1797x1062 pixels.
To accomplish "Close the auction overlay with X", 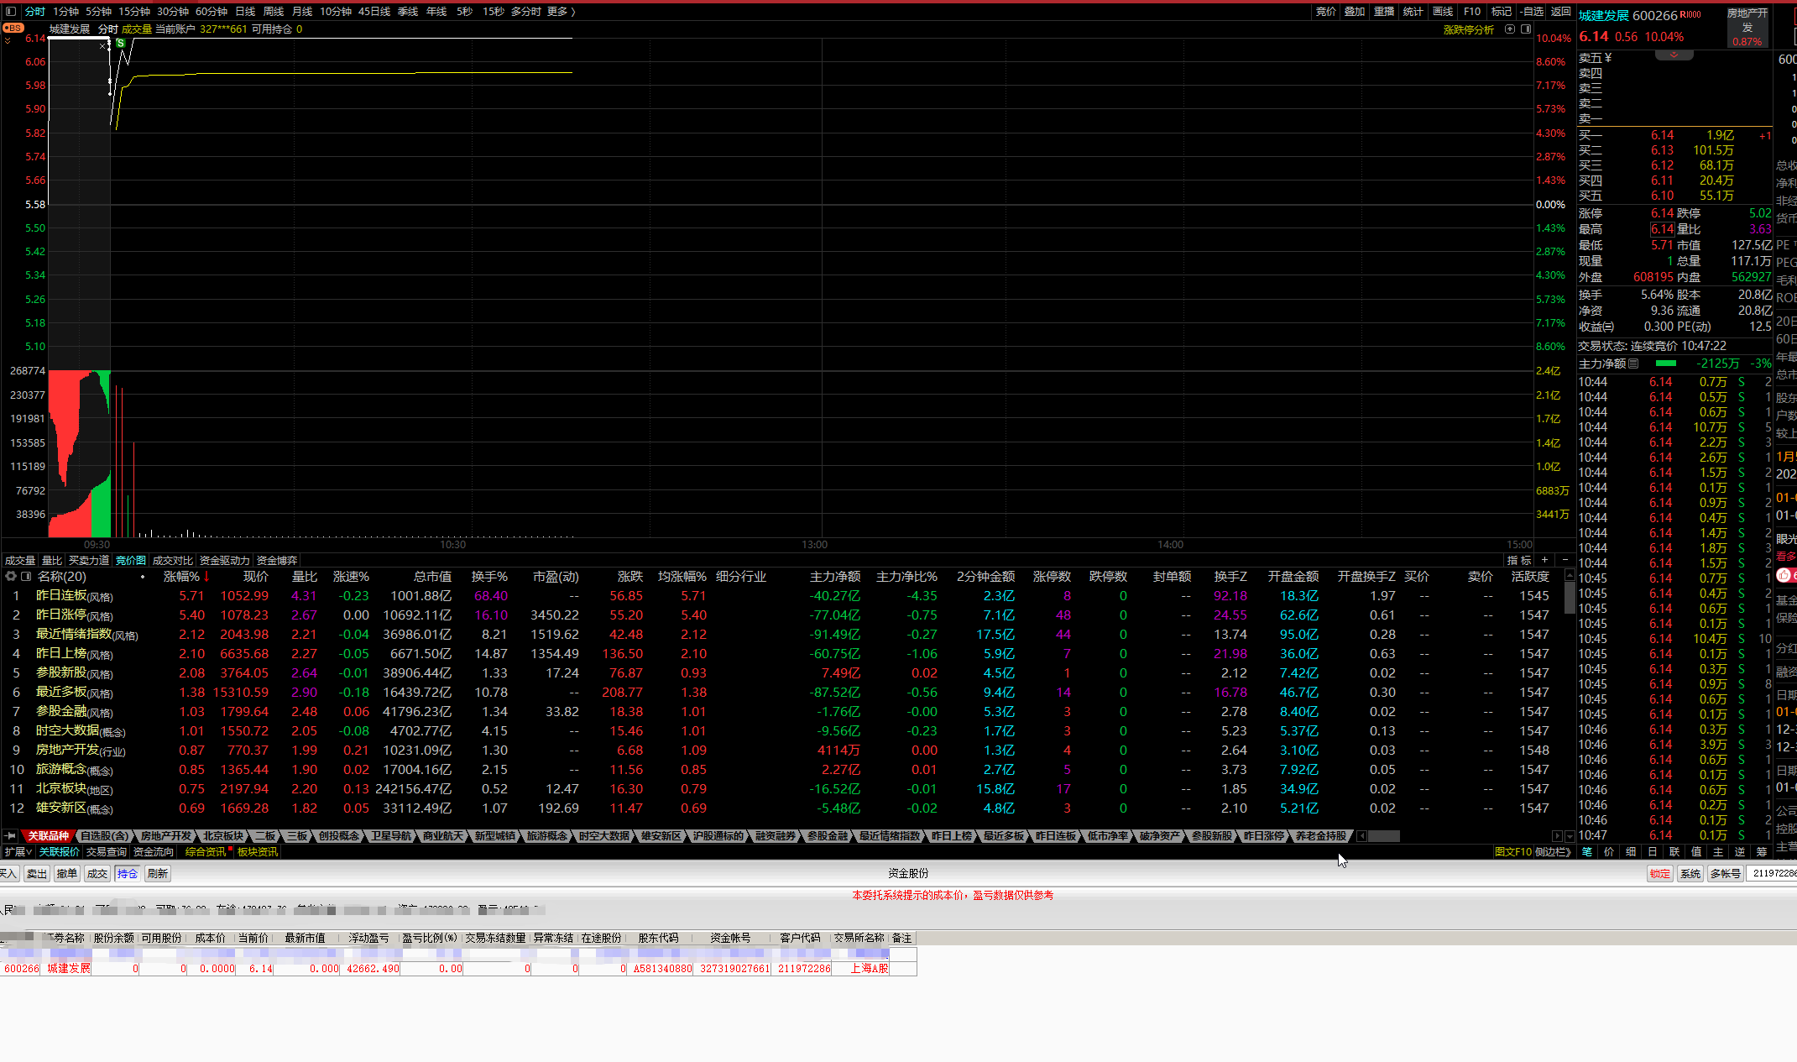I will click(x=102, y=46).
